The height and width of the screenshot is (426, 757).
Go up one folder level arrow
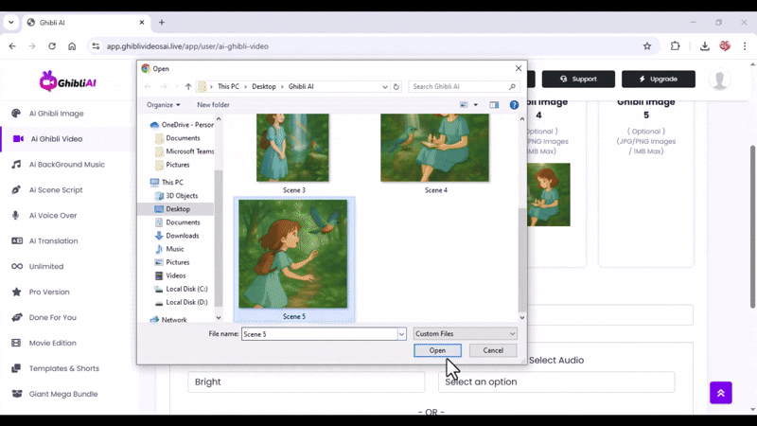188,87
